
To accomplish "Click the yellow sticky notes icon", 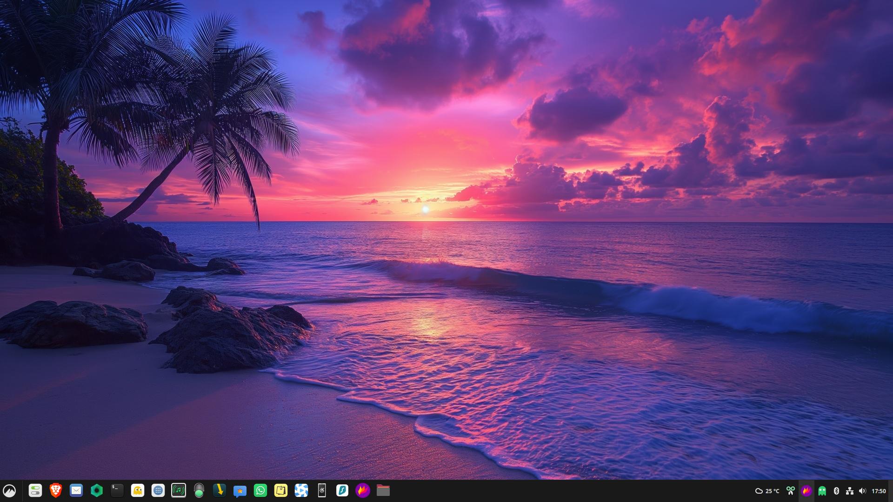I will point(281,490).
